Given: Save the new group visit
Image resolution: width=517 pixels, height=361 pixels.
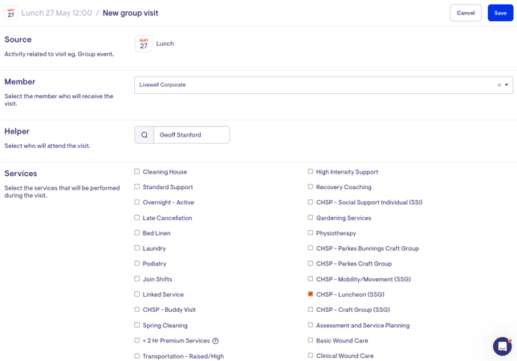Looking at the screenshot, I should tap(499, 13).
